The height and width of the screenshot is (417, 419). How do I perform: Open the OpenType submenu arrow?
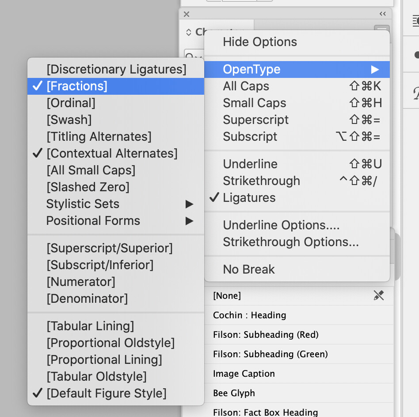click(375, 69)
